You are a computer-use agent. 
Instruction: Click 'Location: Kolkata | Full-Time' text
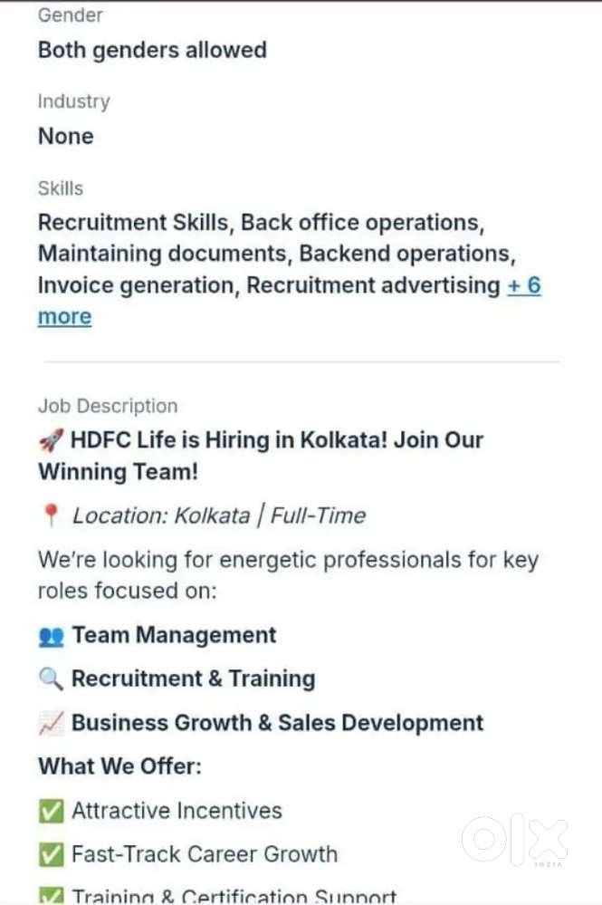219,516
